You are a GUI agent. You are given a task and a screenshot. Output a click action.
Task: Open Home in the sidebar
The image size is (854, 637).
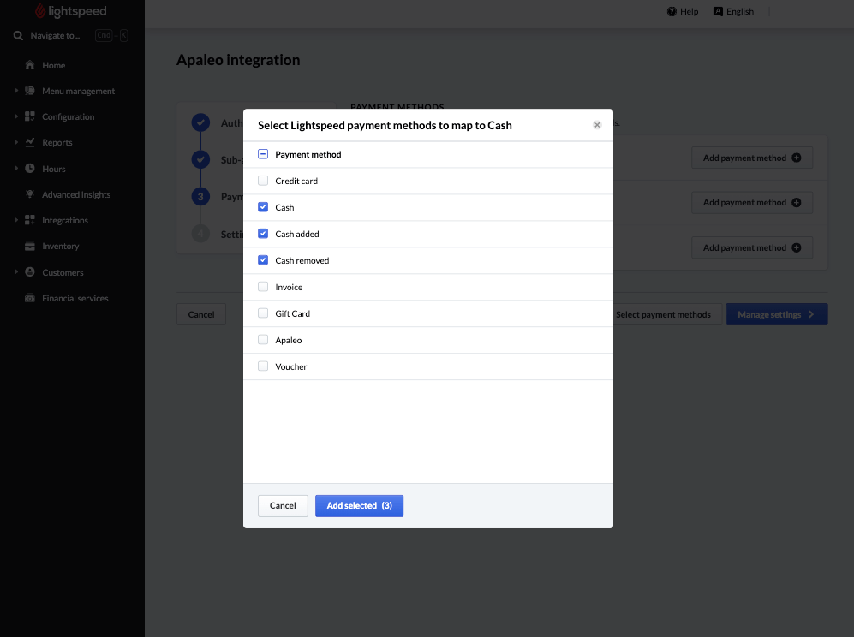tap(53, 65)
